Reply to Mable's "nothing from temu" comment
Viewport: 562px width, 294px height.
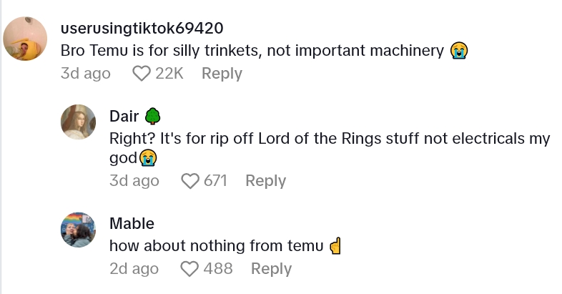click(x=271, y=269)
